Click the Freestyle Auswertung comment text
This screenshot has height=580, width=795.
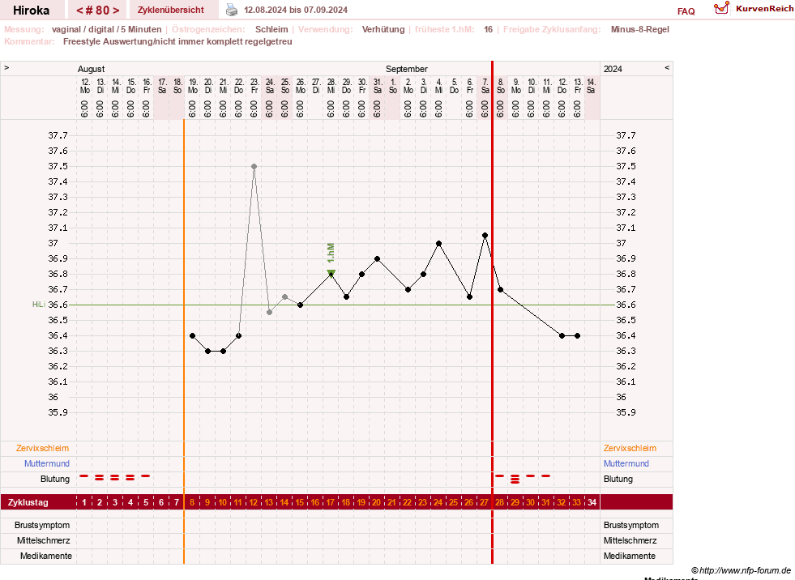point(177,41)
